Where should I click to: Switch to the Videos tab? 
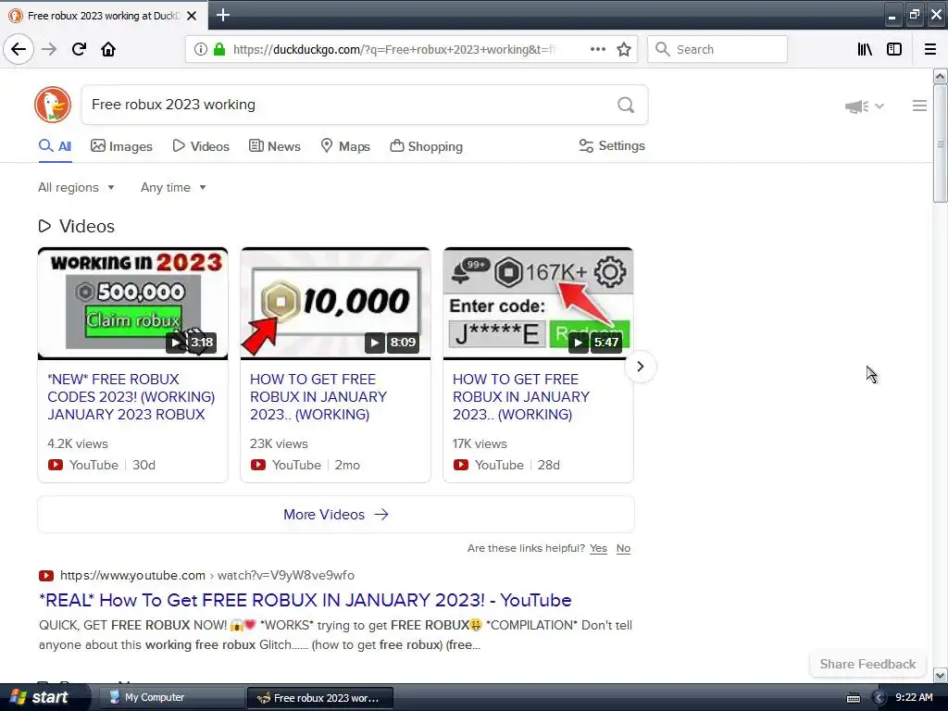201,146
